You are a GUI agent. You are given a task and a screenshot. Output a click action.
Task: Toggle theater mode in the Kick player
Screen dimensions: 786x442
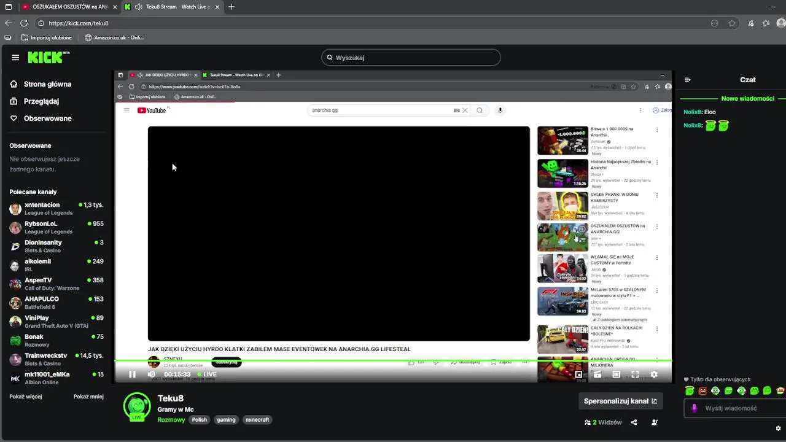(616, 374)
